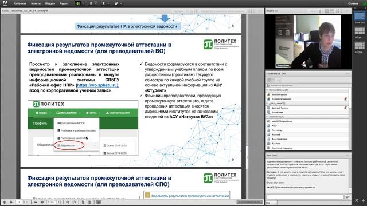Collapse the Участники group

(x=267, y=117)
